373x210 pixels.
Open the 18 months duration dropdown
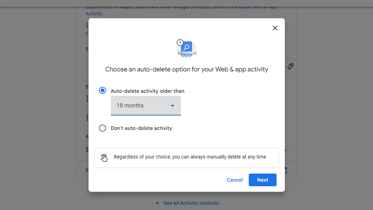click(146, 106)
